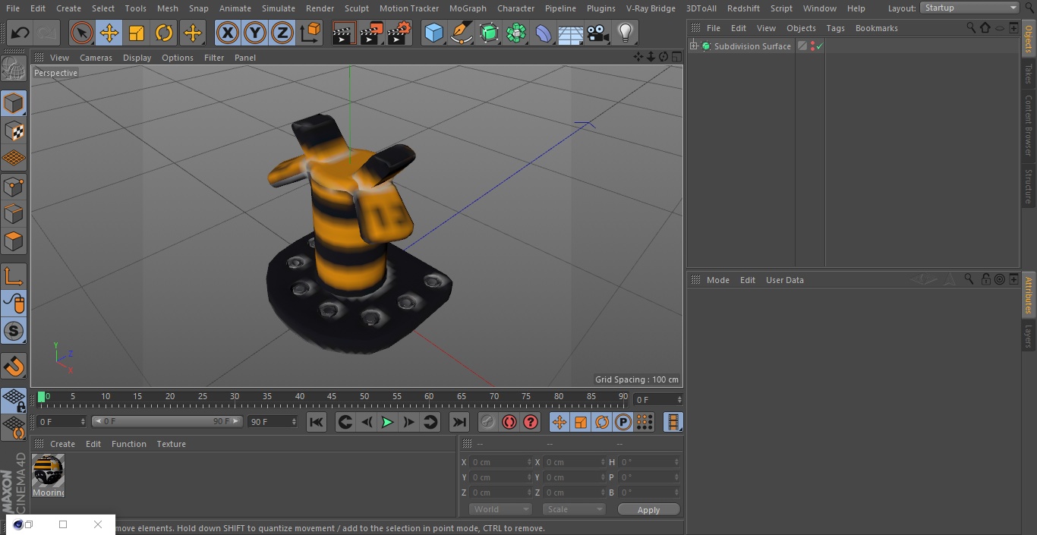Render to Picture Viewer

tap(371, 33)
